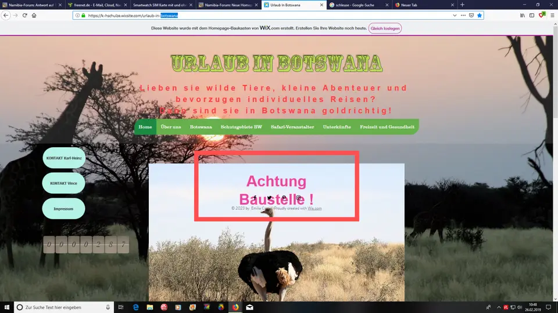This screenshot has height=313, width=558.
Task: Reload the current page
Action: (x=24, y=15)
